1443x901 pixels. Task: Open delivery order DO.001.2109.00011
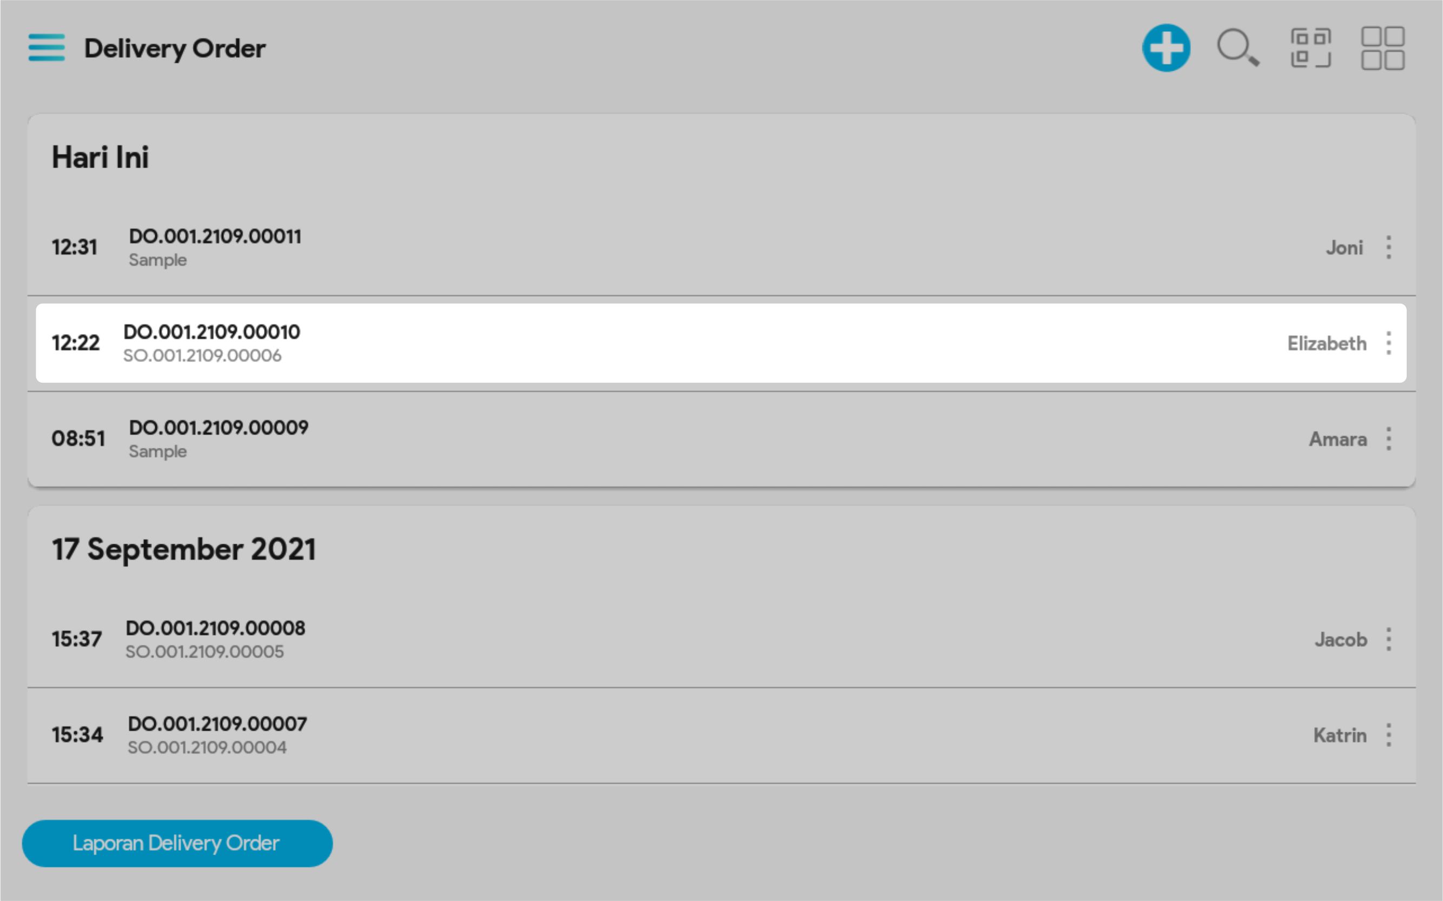click(215, 237)
